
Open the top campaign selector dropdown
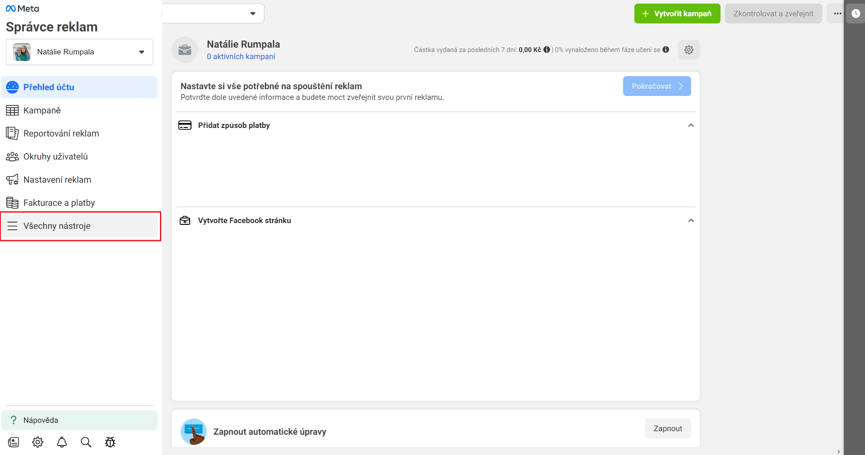click(213, 14)
